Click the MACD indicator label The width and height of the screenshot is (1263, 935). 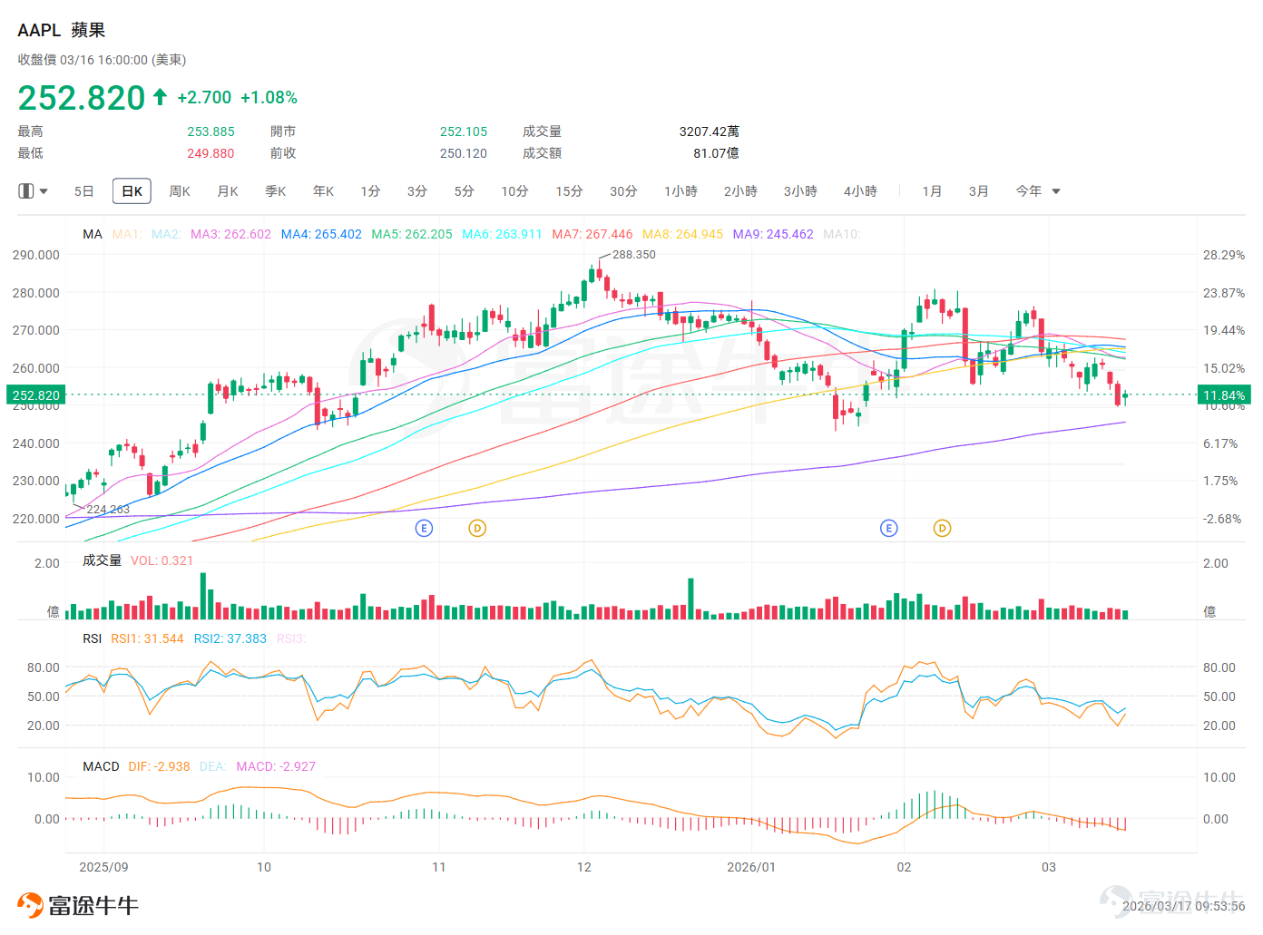[101, 766]
